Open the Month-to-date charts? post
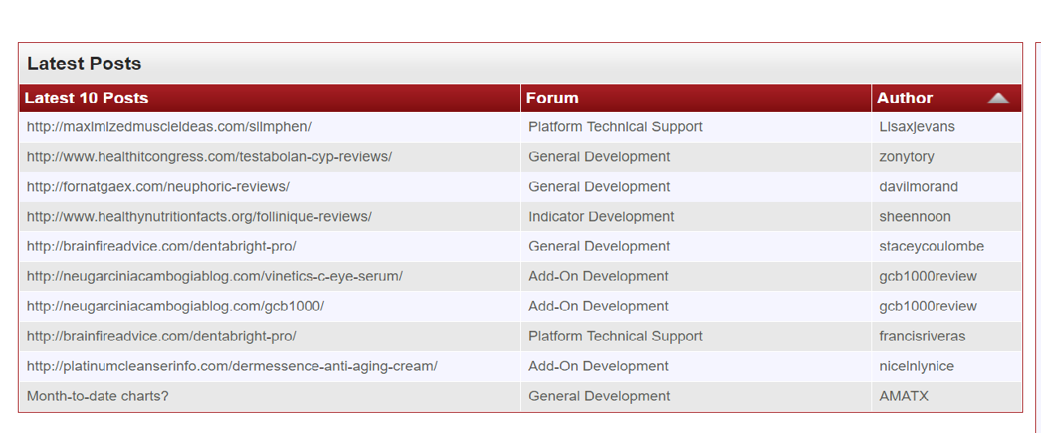 click(97, 397)
